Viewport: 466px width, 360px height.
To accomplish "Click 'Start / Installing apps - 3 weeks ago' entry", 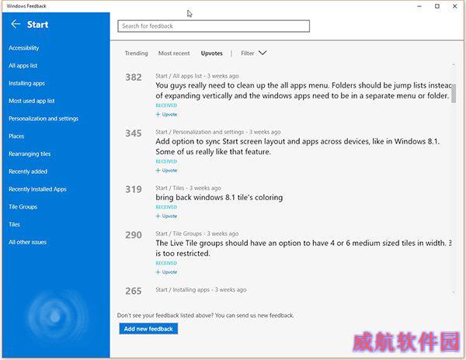I will 201,289.
